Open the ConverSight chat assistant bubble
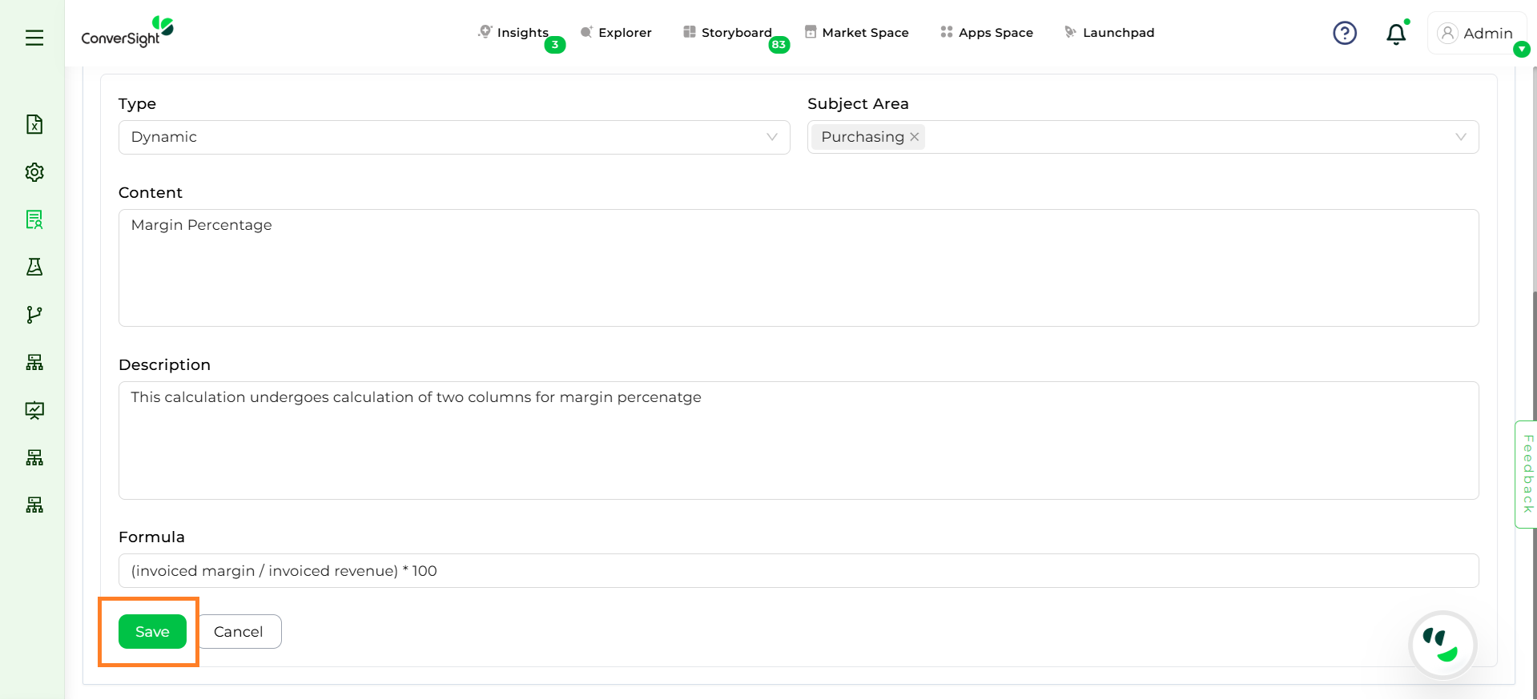 (1442, 645)
